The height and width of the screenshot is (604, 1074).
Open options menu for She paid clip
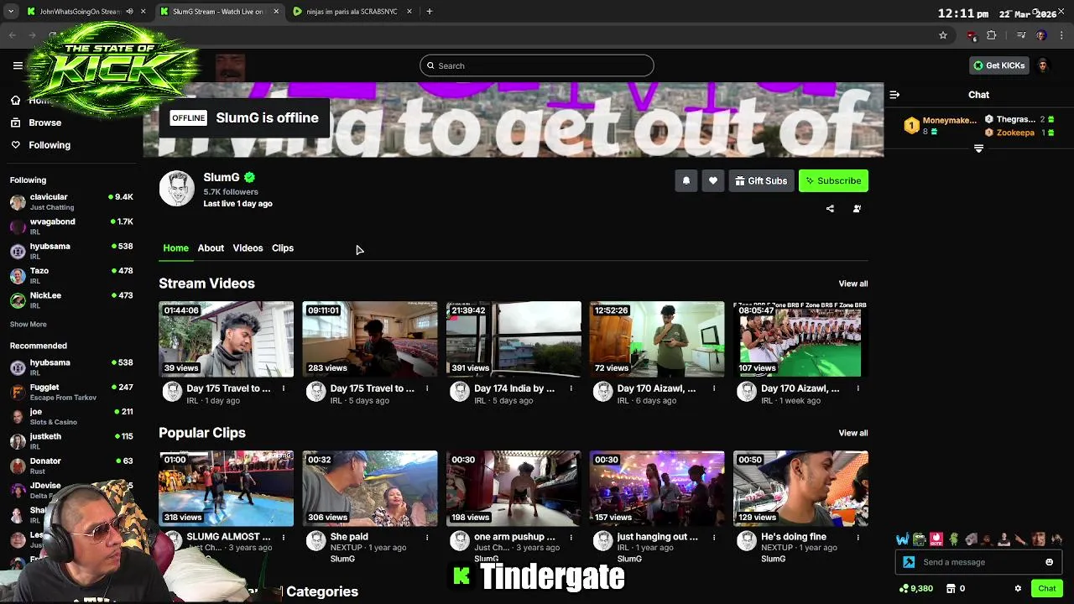click(427, 537)
